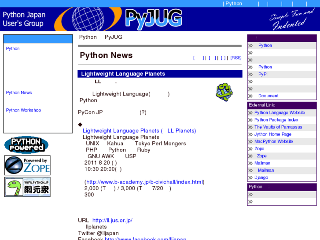Open the Python link in top bar
320x240 pixels.
[x=234, y=4]
